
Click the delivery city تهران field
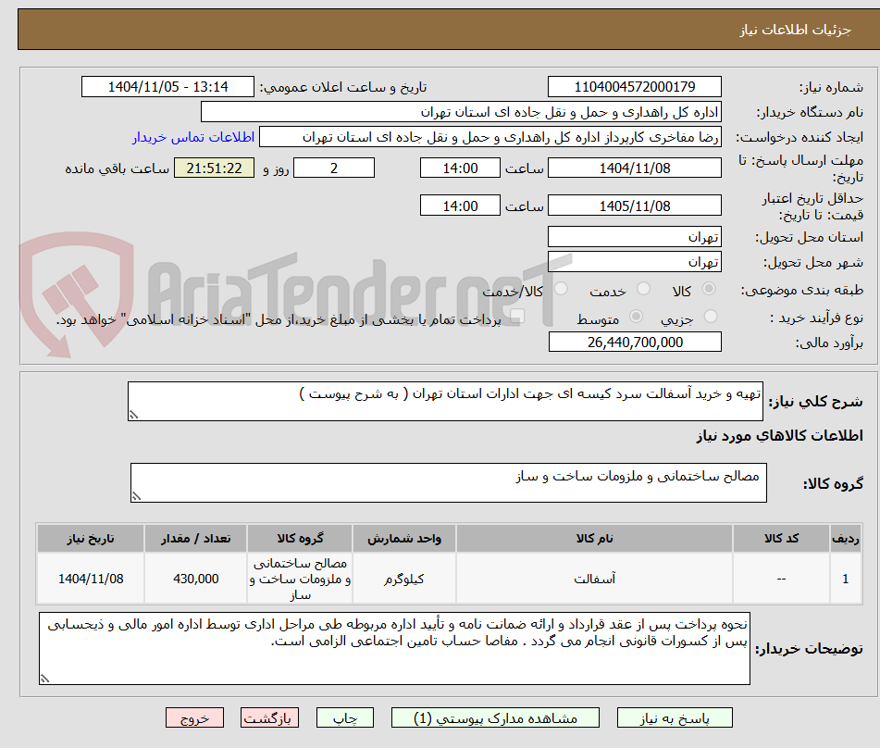(634, 262)
